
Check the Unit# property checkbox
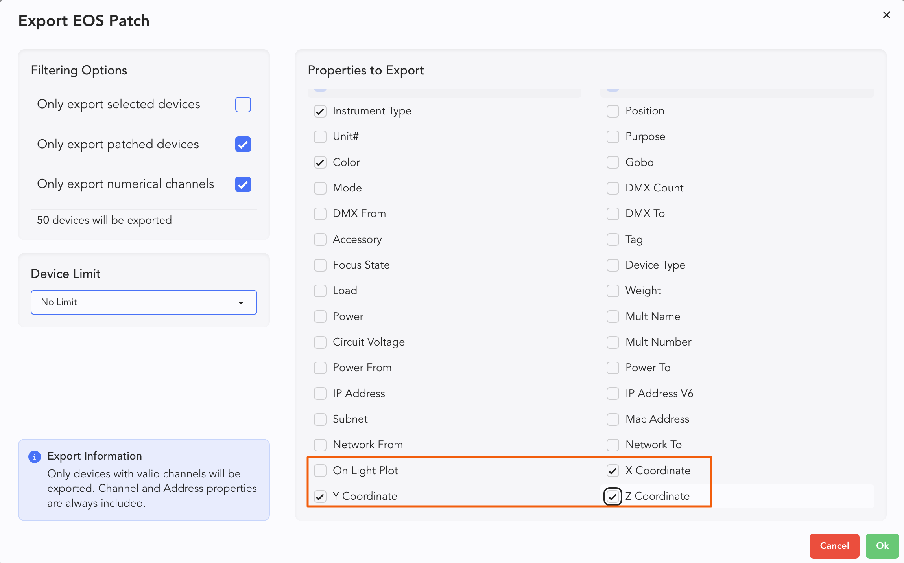coord(320,137)
